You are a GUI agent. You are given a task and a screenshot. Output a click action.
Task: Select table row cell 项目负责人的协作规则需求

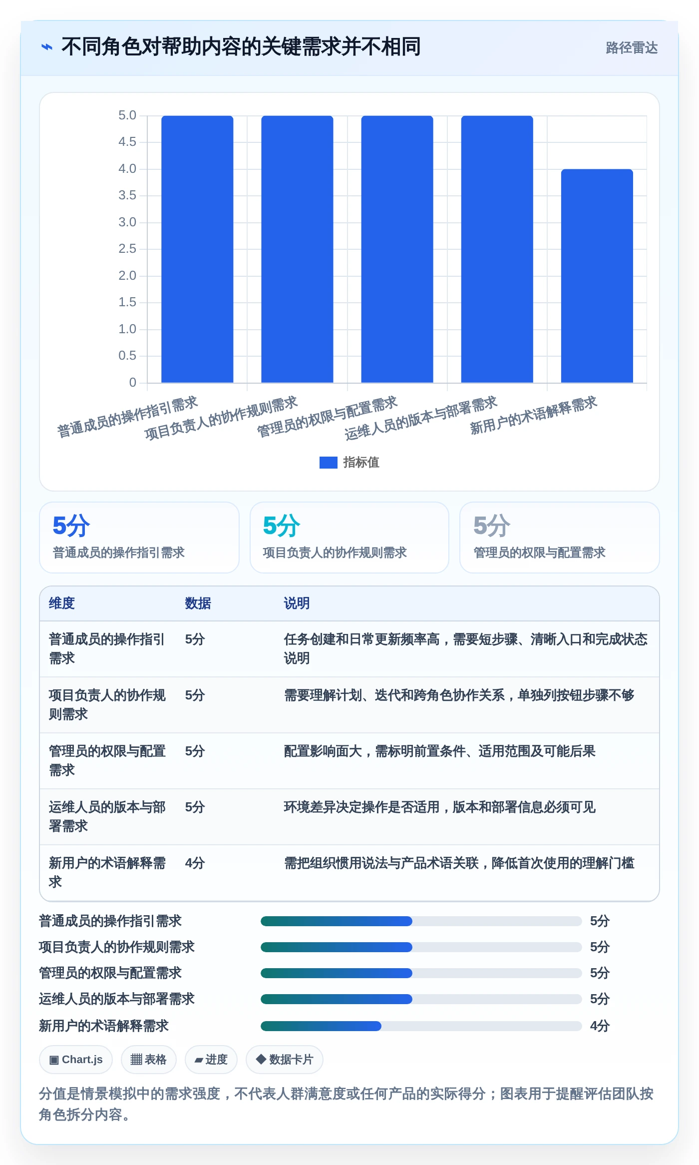click(x=107, y=705)
